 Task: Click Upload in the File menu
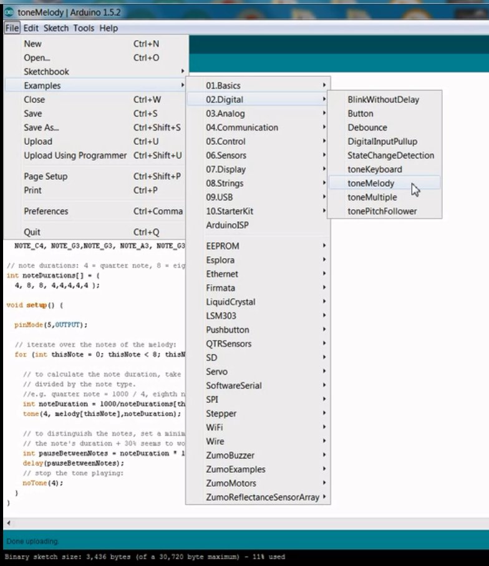point(96,141)
